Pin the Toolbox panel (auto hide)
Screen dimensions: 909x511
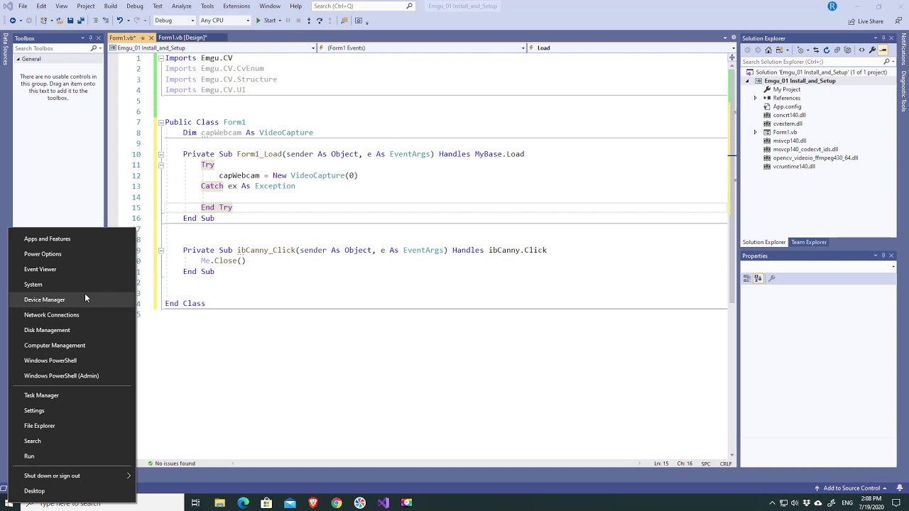(91, 38)
